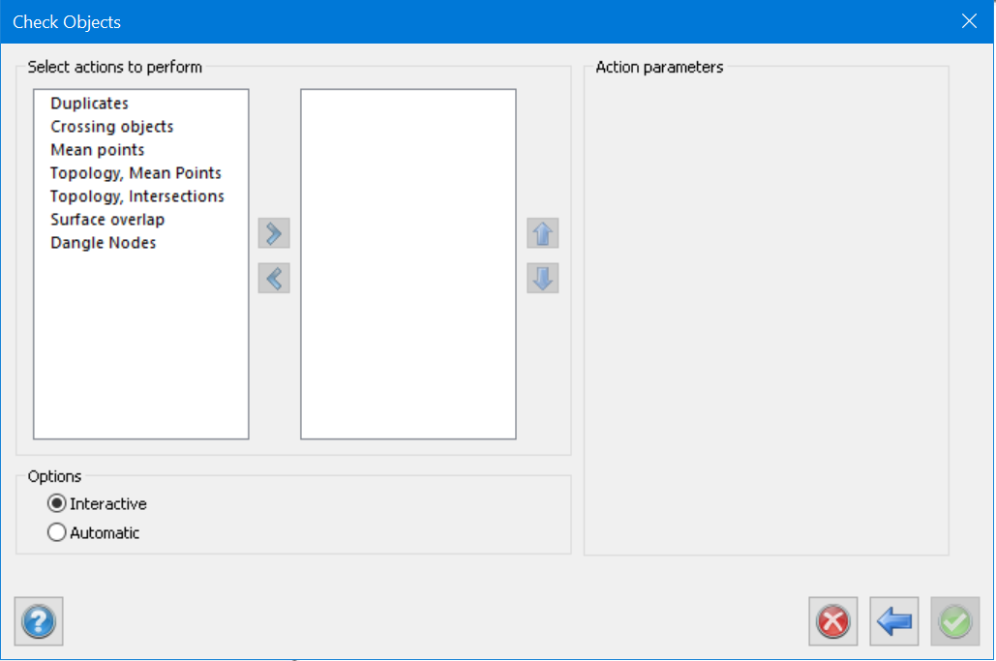
Task: Open help with the question mark icon
Action: pos(39,621)
